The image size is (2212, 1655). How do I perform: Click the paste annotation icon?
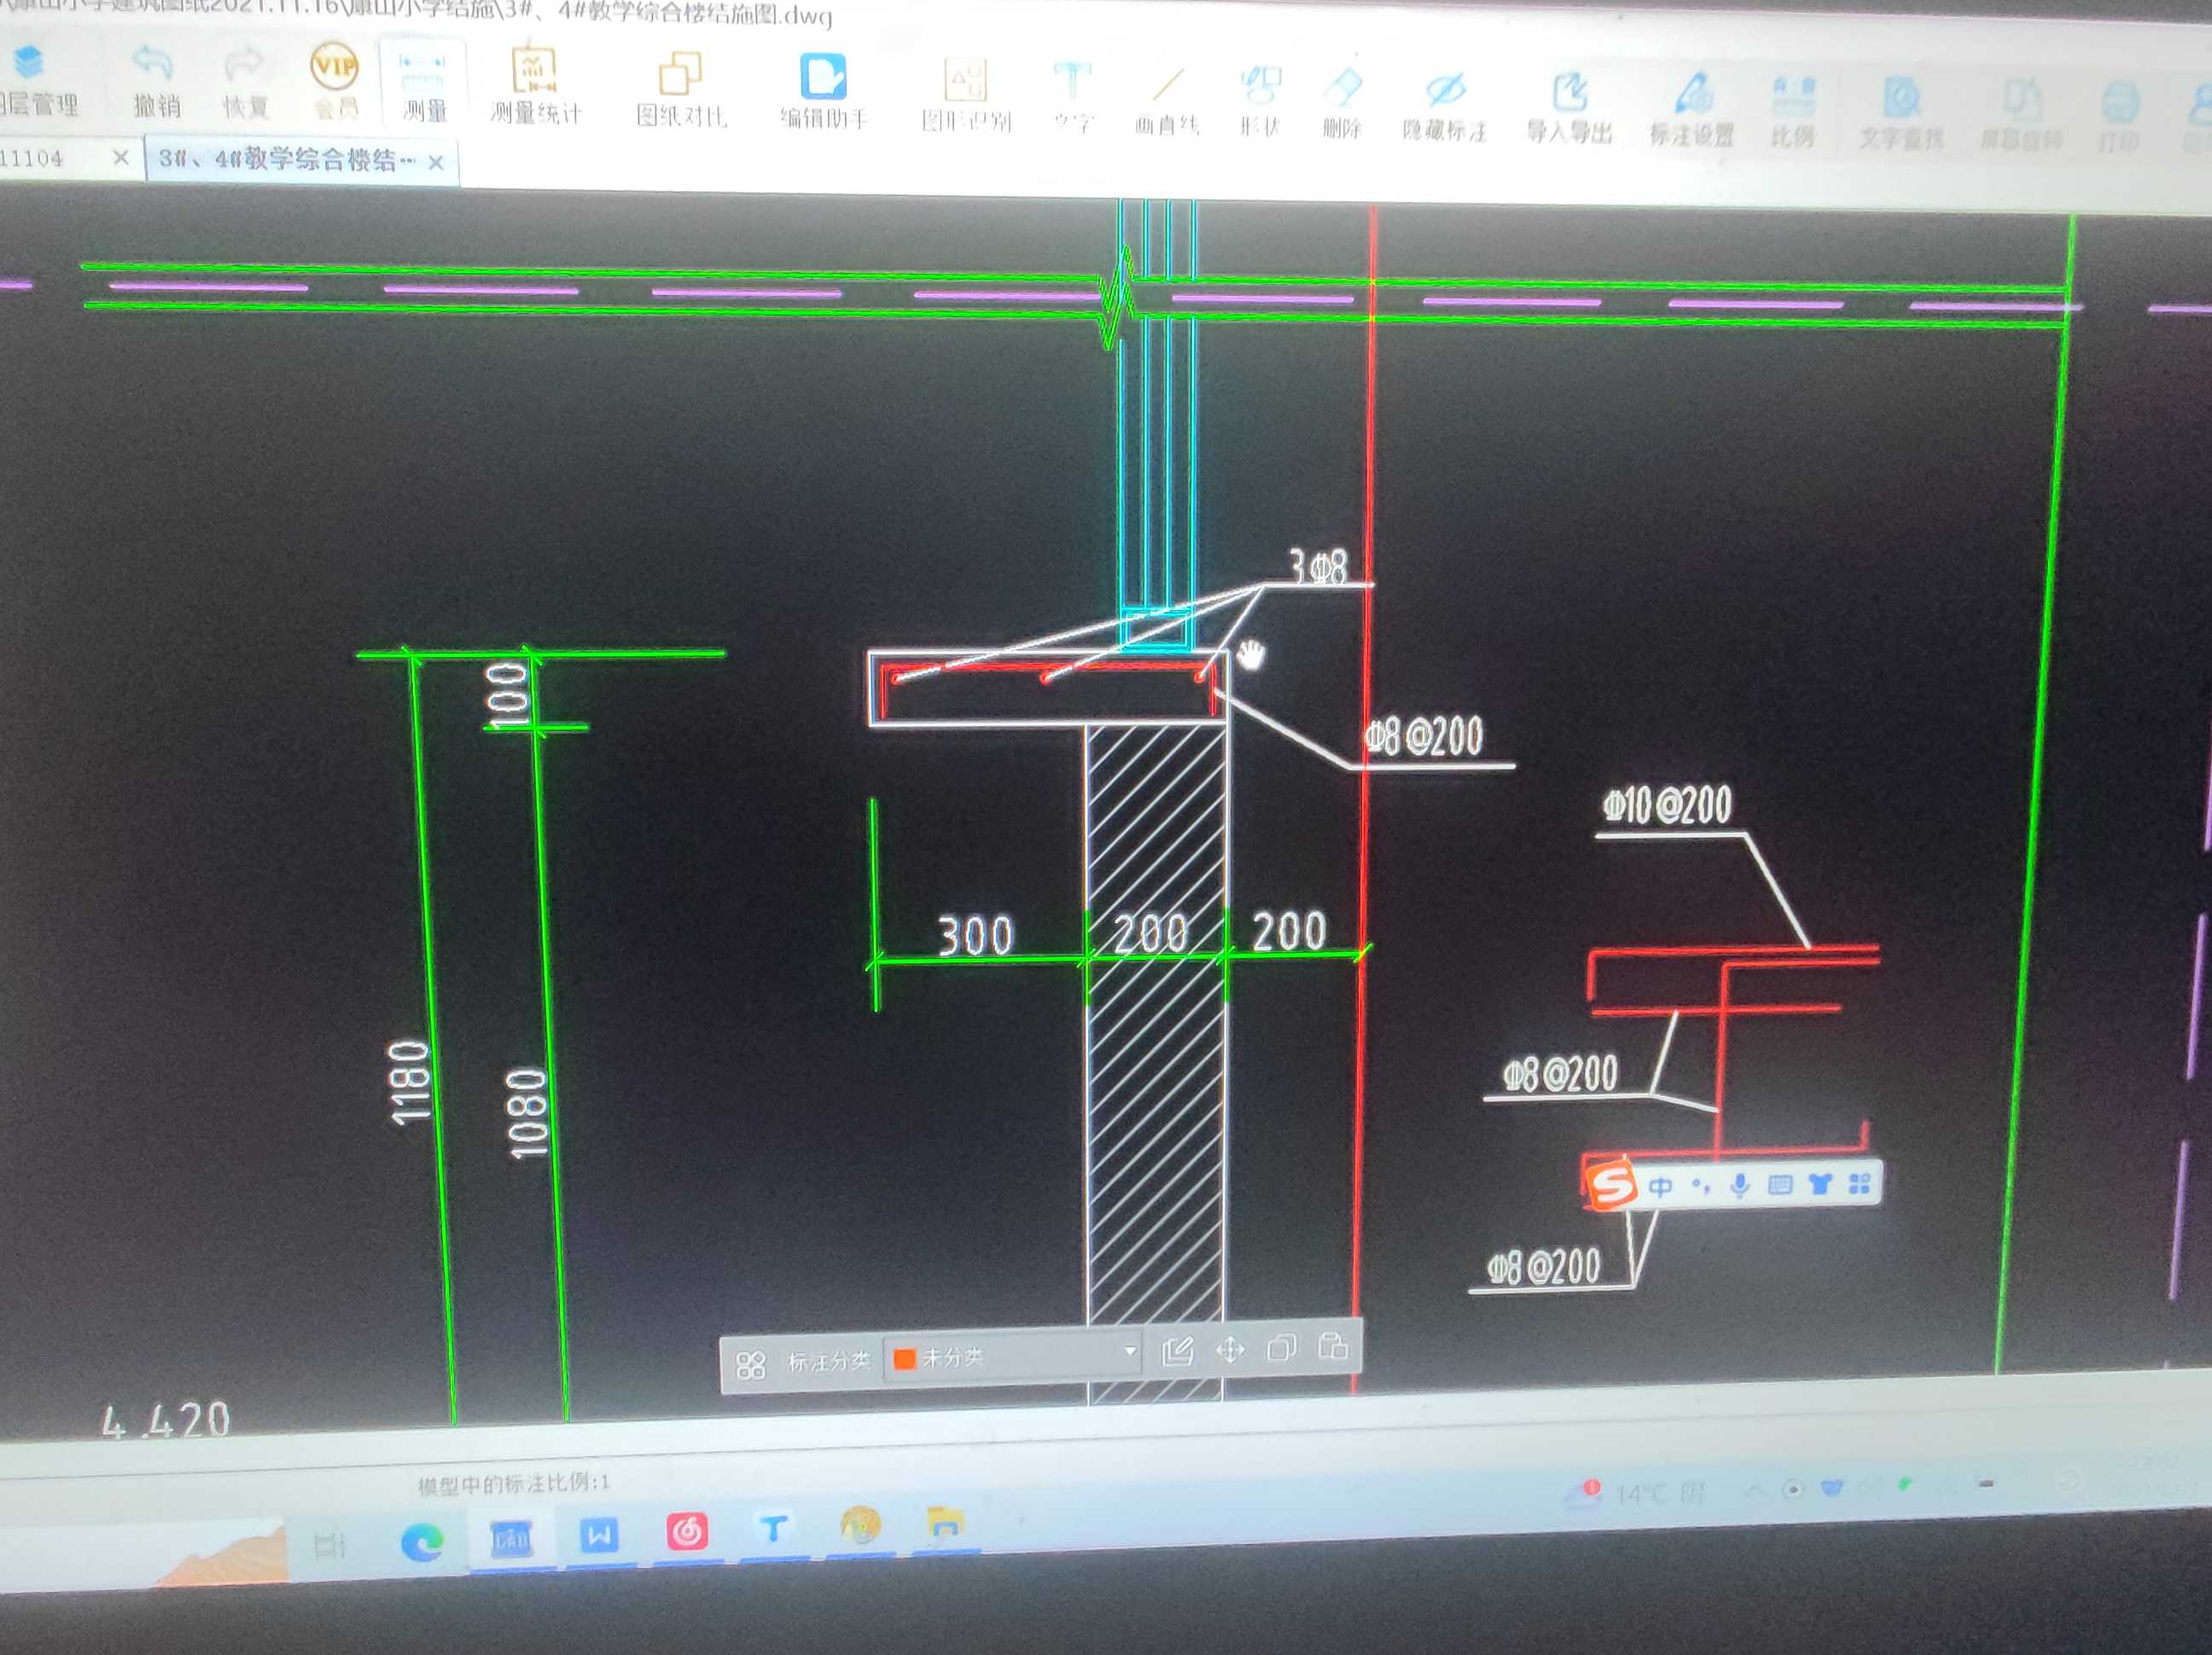[1333, 1346]
